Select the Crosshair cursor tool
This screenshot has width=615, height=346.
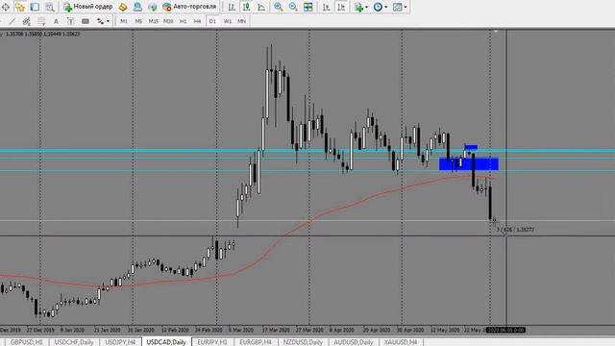pos(6,7)
